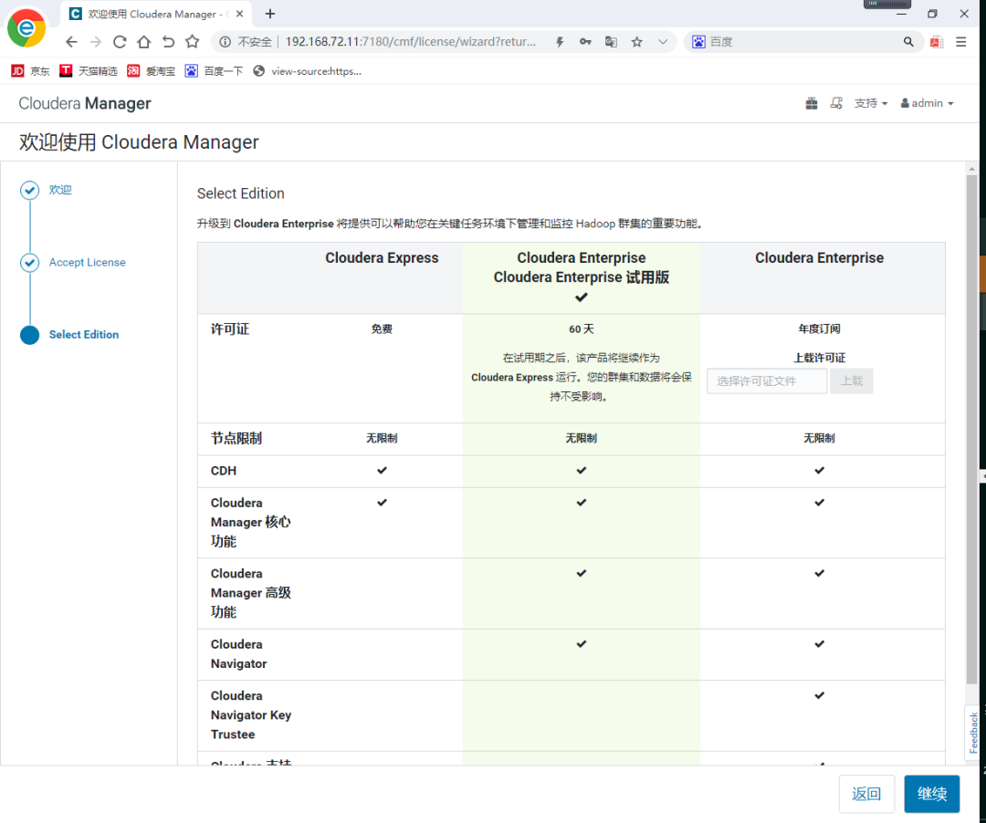Click the 欢迎 step check circle
This screenshot has height=823, width=986.
(x=29, y=190)
